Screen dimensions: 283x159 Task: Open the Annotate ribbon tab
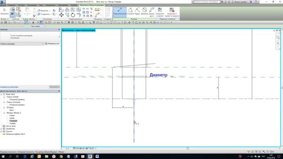click(32, 5)
